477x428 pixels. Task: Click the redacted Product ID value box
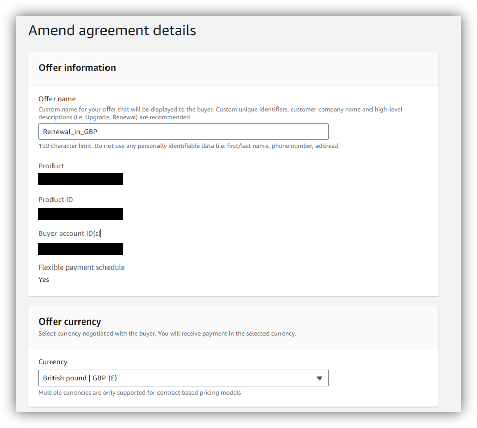80,214
